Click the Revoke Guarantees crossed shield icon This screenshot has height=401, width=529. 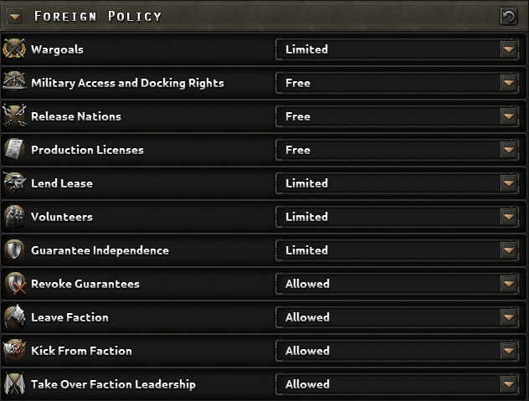tap(14, 284)
